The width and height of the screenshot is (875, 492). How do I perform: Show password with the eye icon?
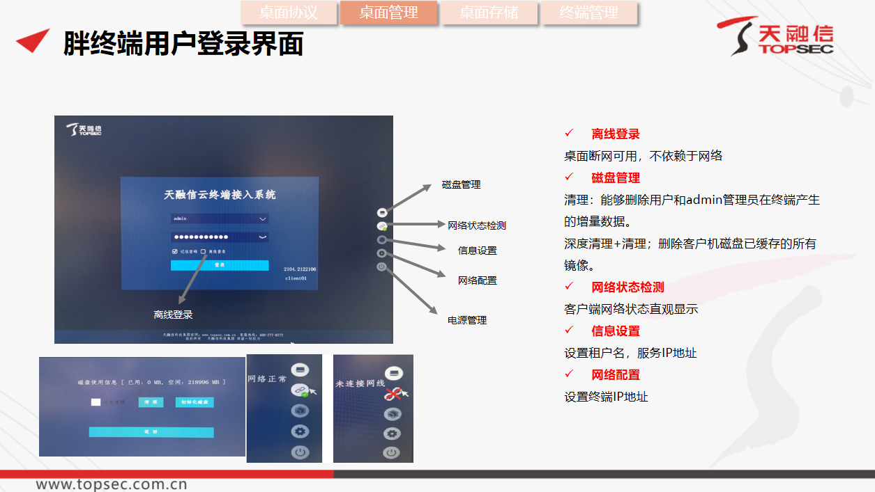(263, 237)
